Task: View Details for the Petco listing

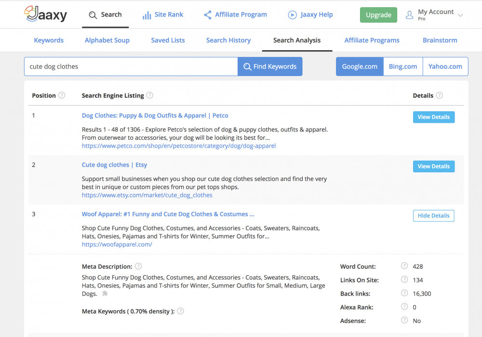Action: pyautogui.click(x=434, y=117)
